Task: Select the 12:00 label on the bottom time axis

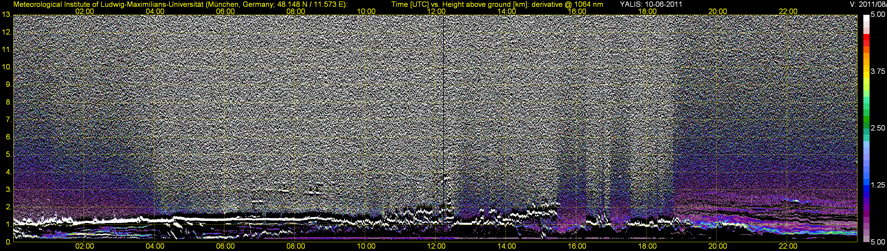Action: pyautogui.click(x=436, y=247)
